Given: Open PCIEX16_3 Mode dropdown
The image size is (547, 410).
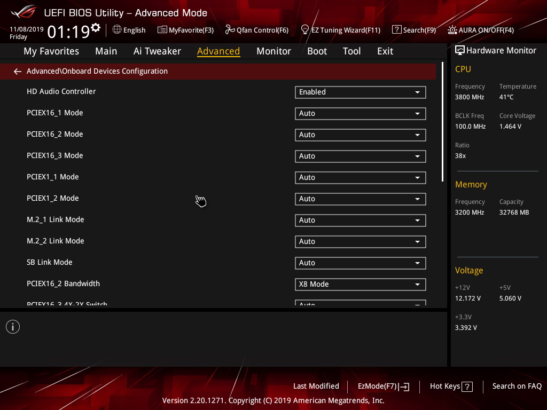Looking at the screenshot, I should point(361,156).
